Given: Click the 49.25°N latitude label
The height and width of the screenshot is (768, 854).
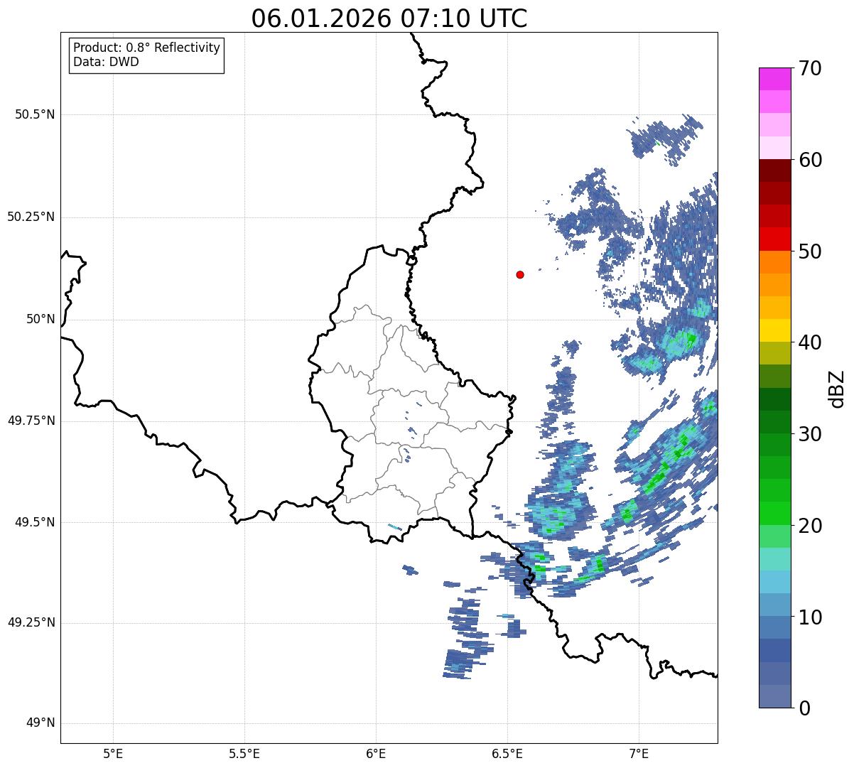Looking at the screenshot, I should [31, 623].
